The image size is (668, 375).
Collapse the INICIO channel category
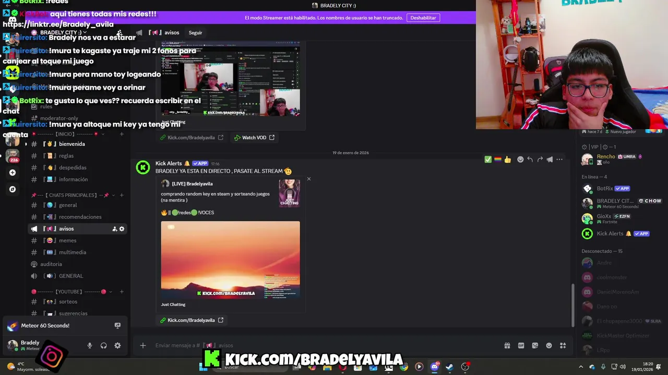click(68, 134)
